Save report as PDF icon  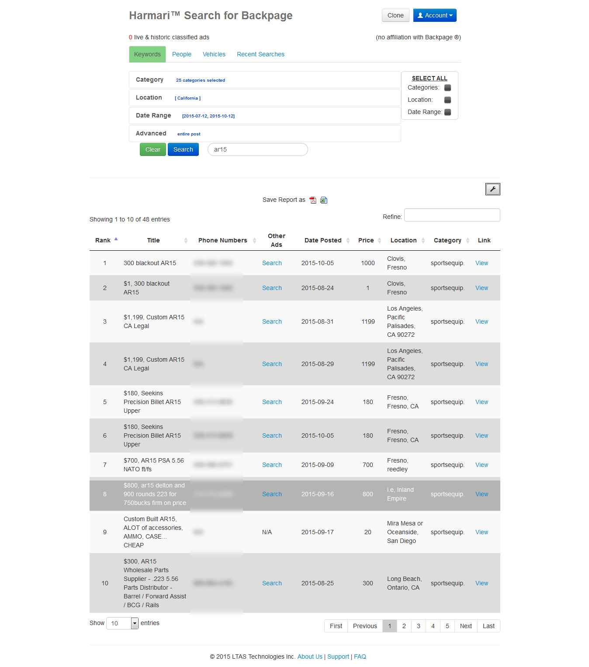[x=313, y=200]
